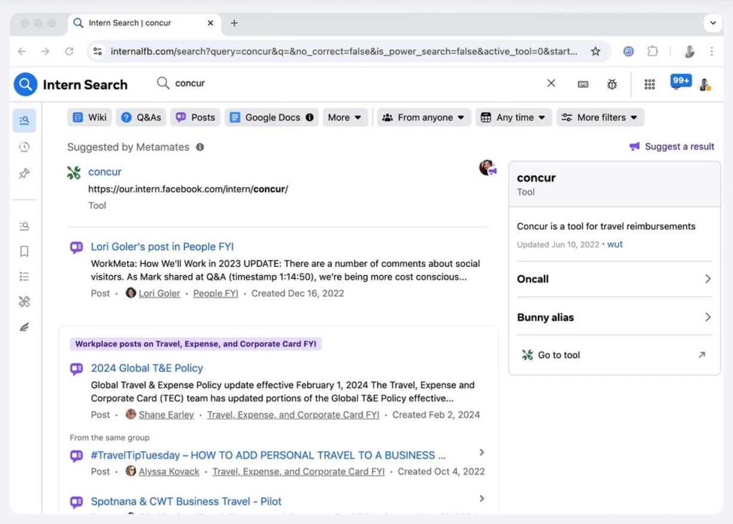Click the wut link in concur panel
This screenshot has height=524, width=733.
tap(615, 245)
